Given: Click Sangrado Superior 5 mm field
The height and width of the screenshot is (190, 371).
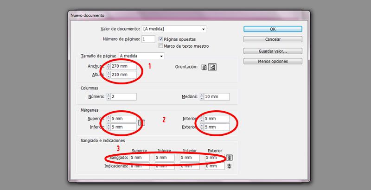Looking at the screenshot, I should point(140,158).
